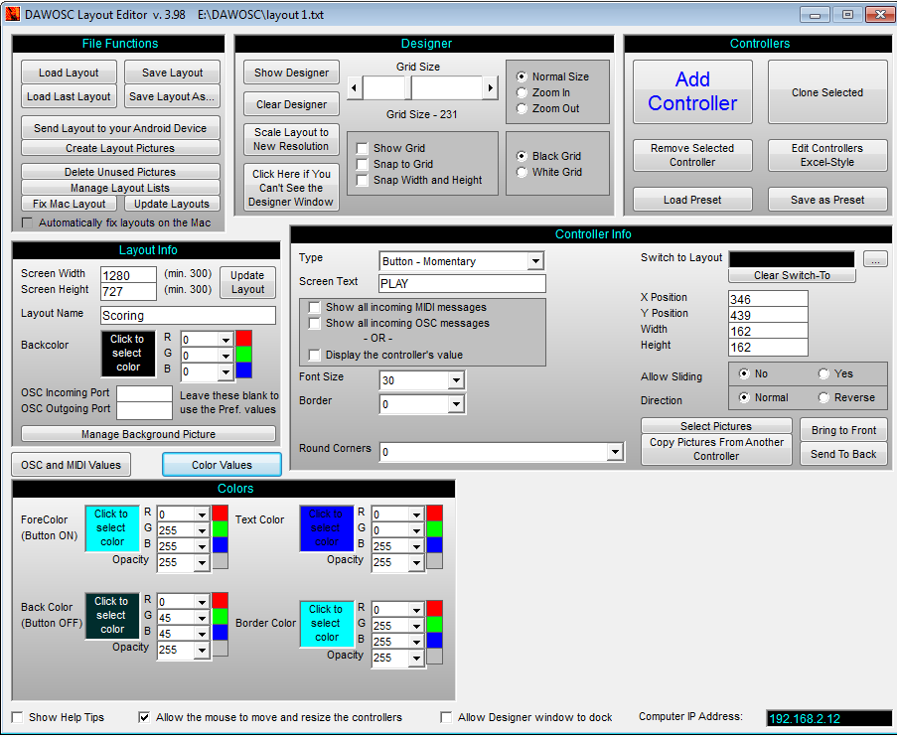Click Send Layout to your Android Device
The image size is (897, 737).
(120, 128)
